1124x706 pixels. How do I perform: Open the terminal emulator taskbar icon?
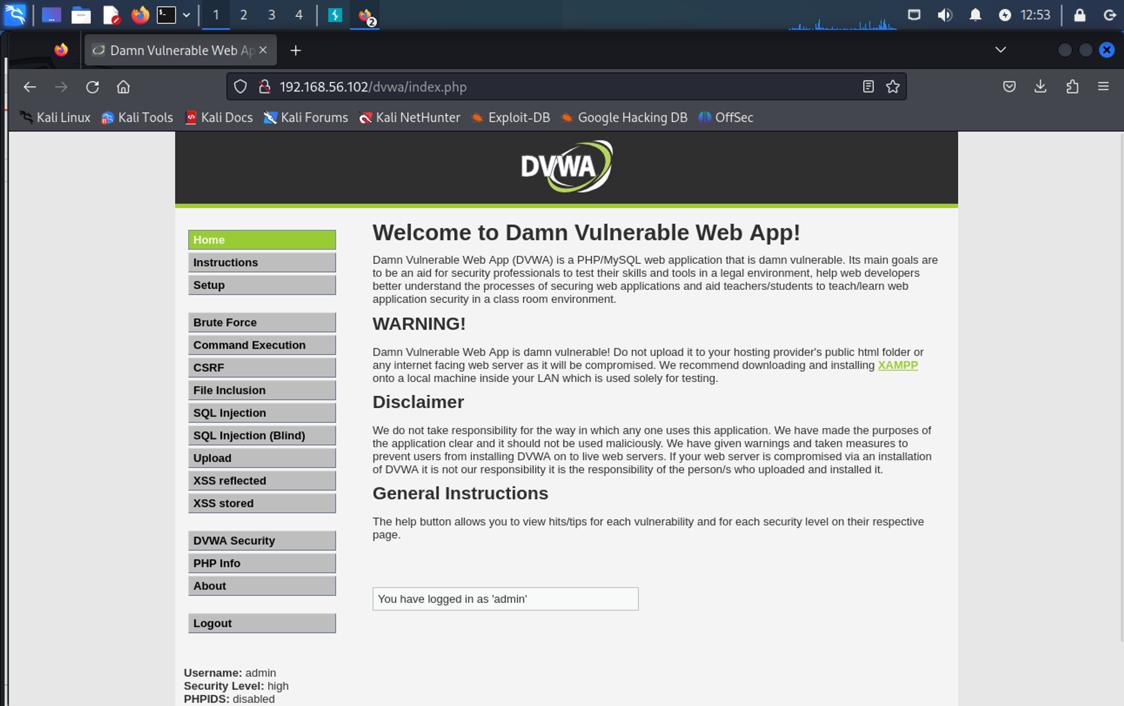[x=166, y=15]
